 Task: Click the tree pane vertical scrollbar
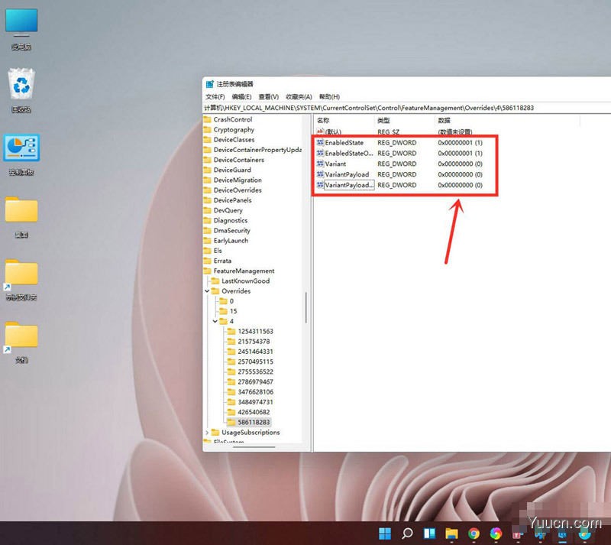click(x=306, y=307)
